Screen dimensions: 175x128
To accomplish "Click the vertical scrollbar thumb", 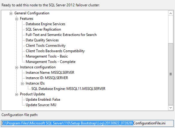I will [171, 74].
